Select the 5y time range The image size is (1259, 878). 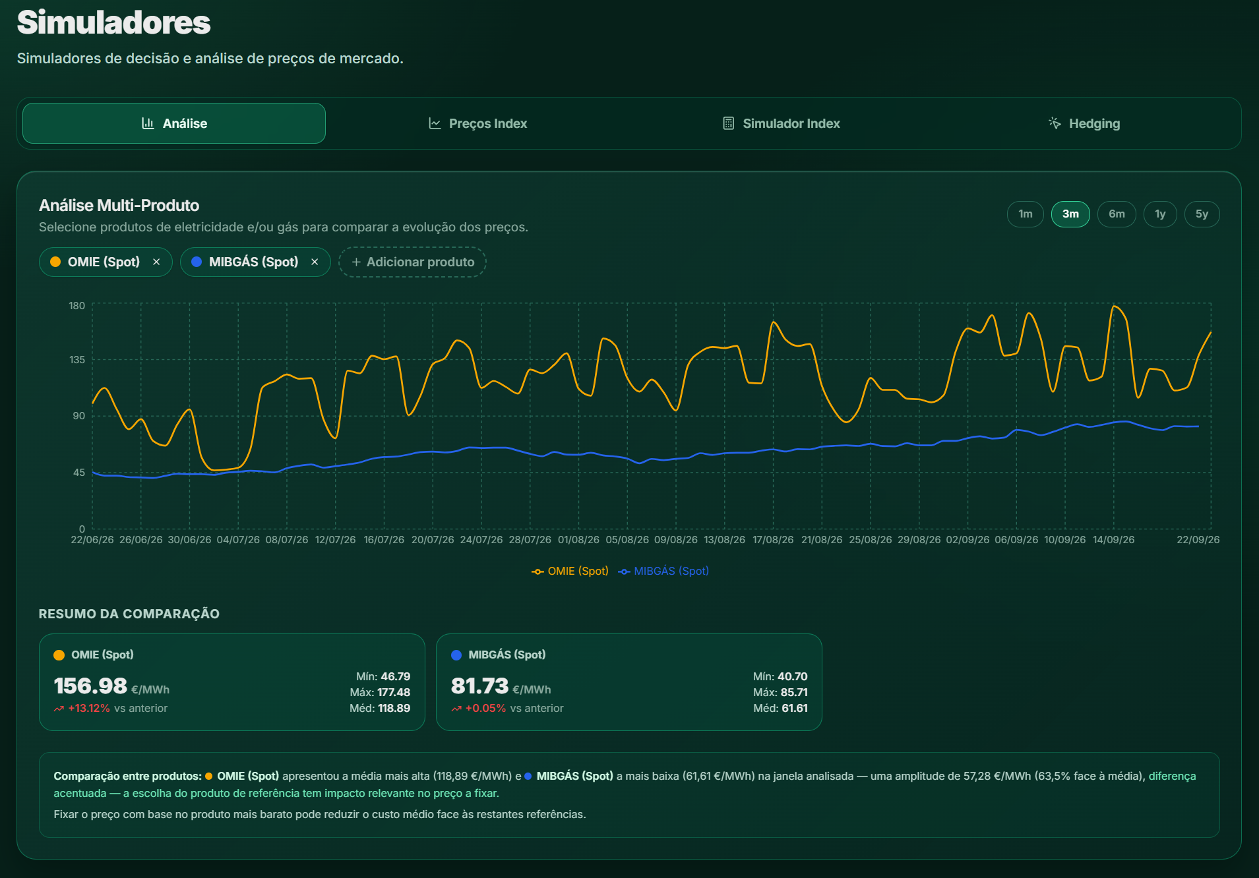1202,214
